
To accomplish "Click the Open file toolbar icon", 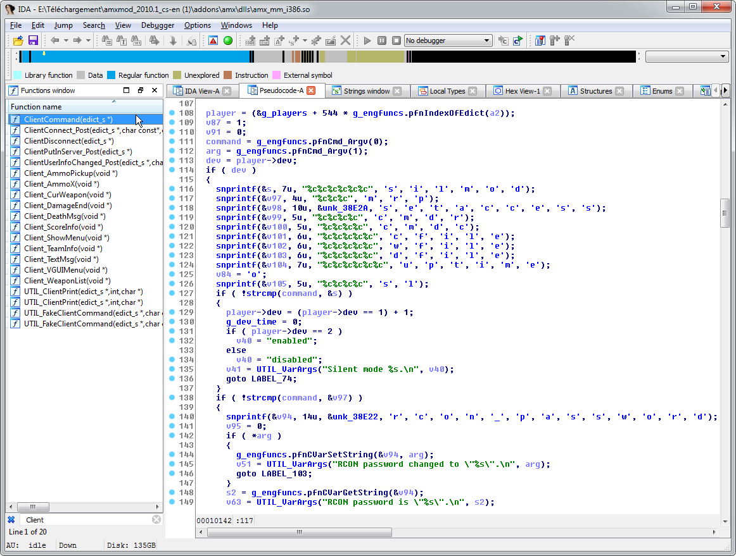I will click(18, 40).
